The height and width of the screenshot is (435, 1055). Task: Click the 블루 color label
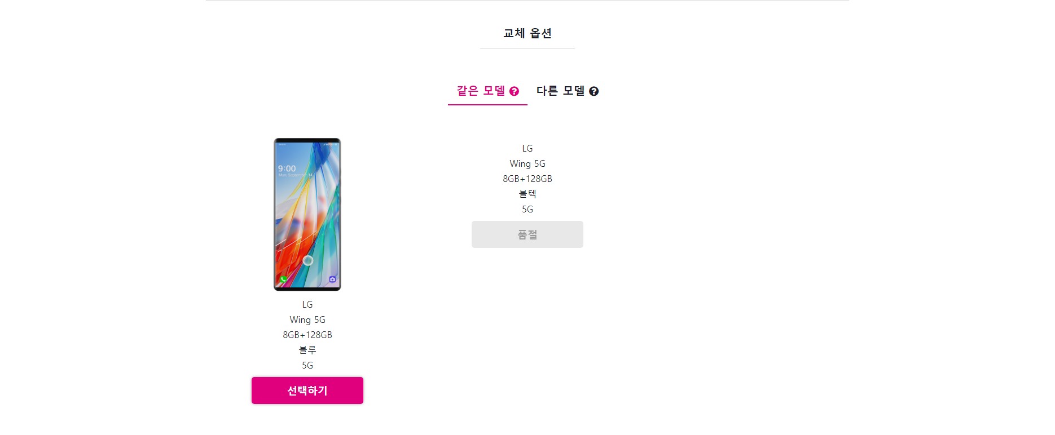point(307,350)
